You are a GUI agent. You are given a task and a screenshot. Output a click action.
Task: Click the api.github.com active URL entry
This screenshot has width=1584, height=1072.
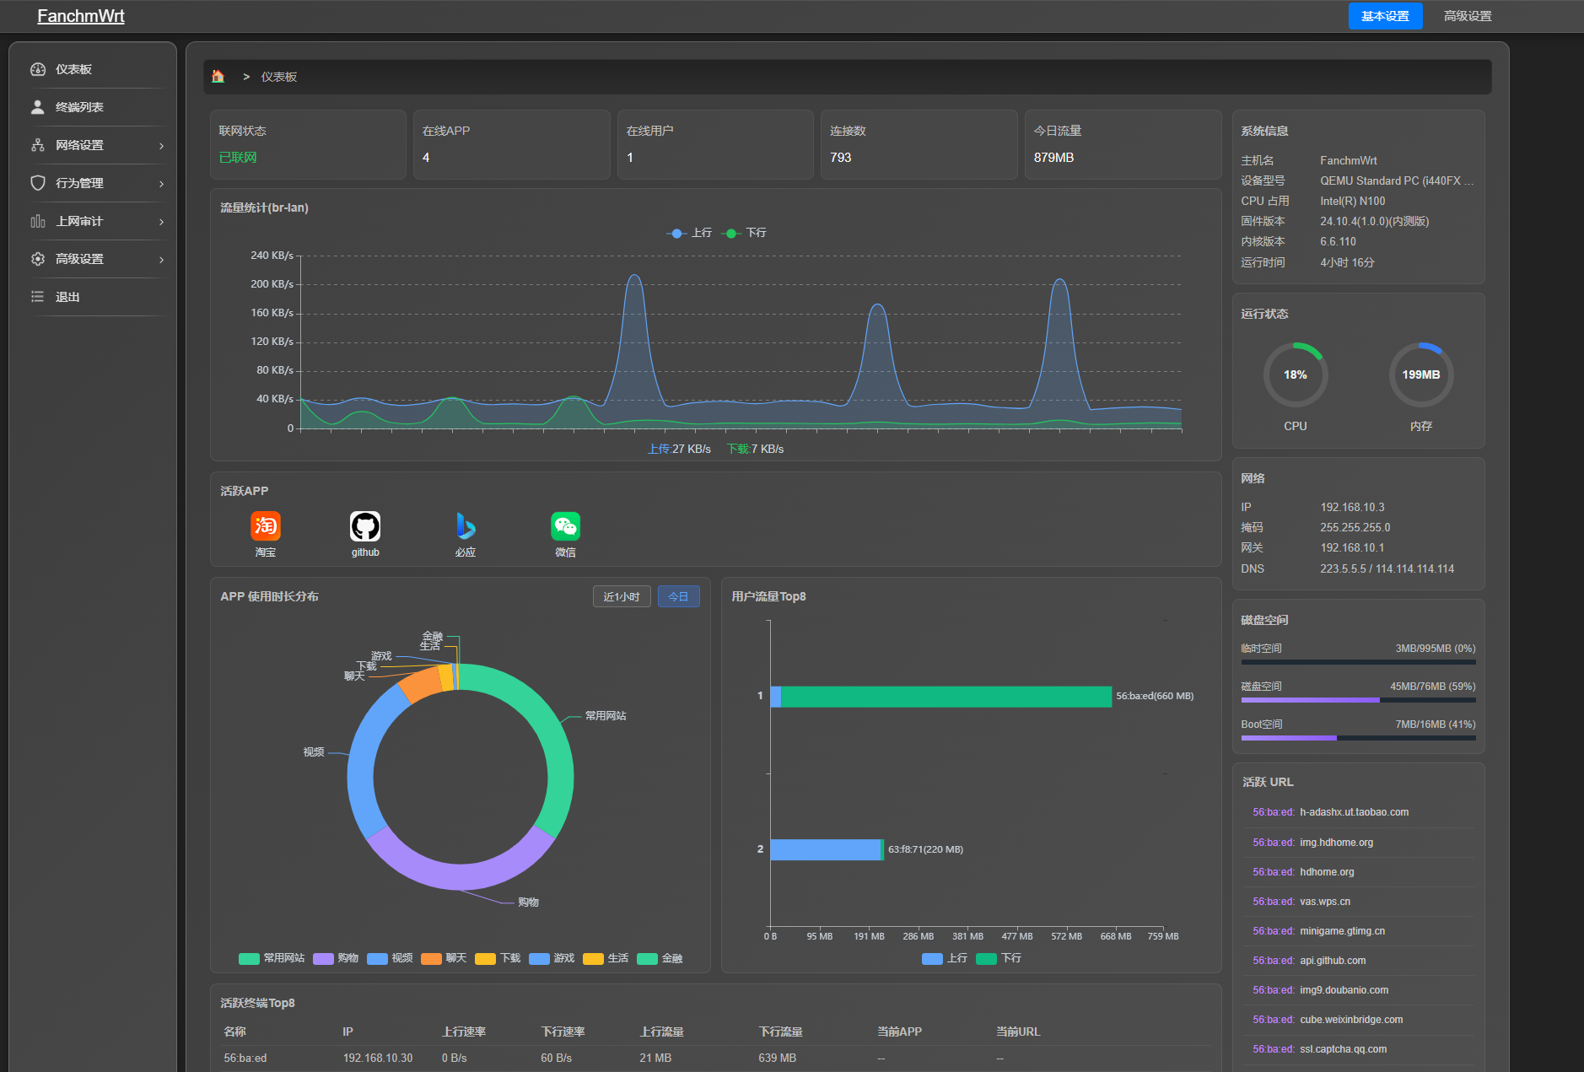[1333, 961]
